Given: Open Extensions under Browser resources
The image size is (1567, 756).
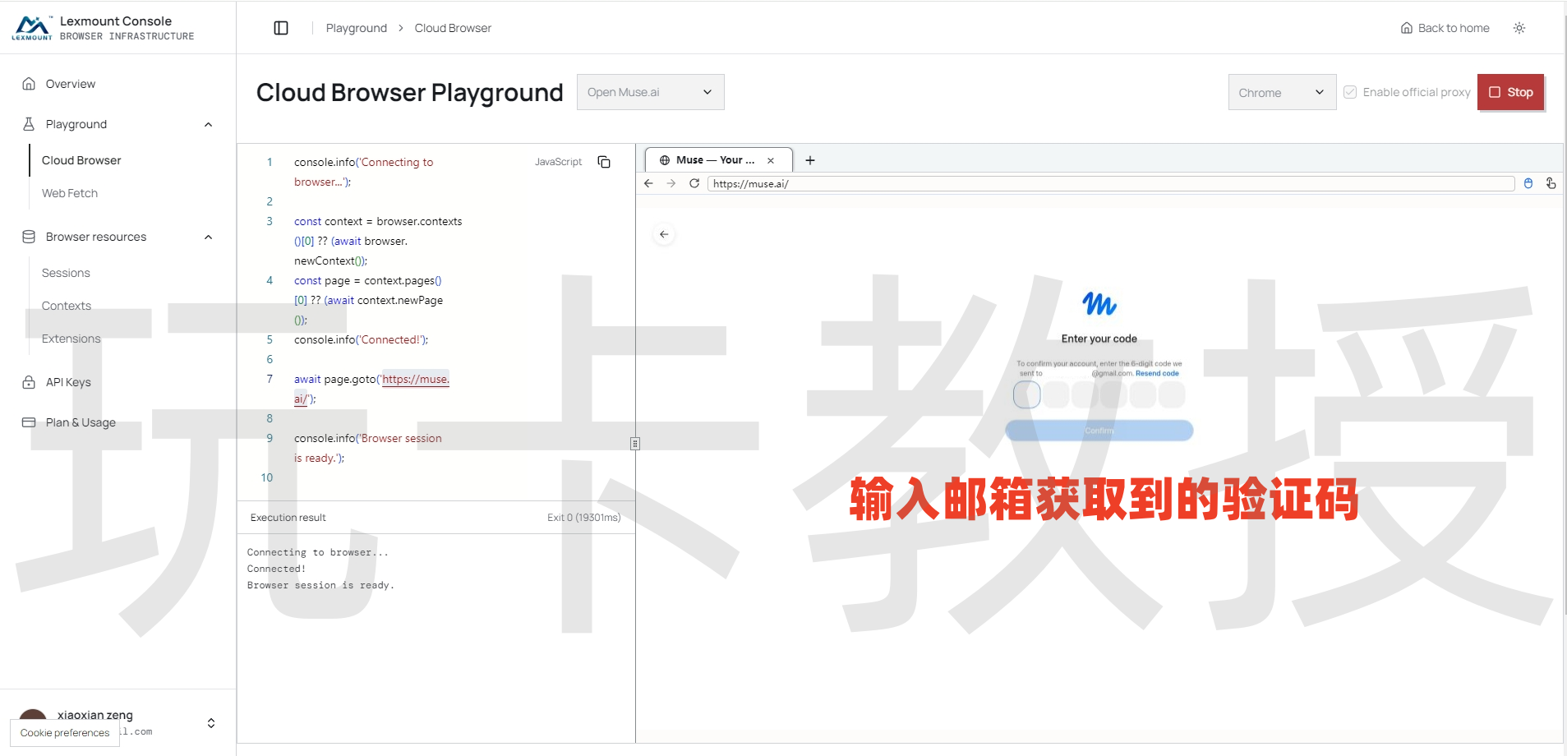Looking at the screenshot, I should (x=71, y=339).
